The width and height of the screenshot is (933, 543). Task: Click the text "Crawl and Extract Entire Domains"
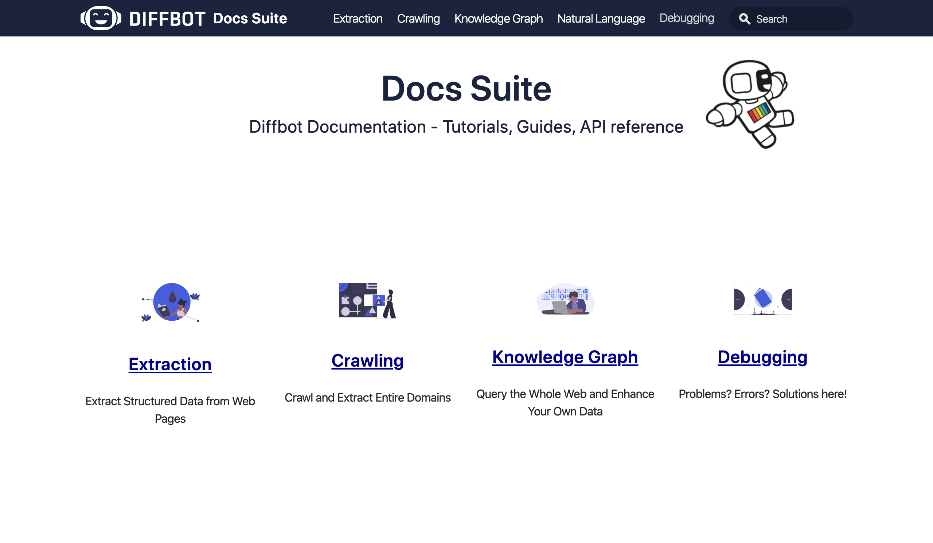pos(367,398)
